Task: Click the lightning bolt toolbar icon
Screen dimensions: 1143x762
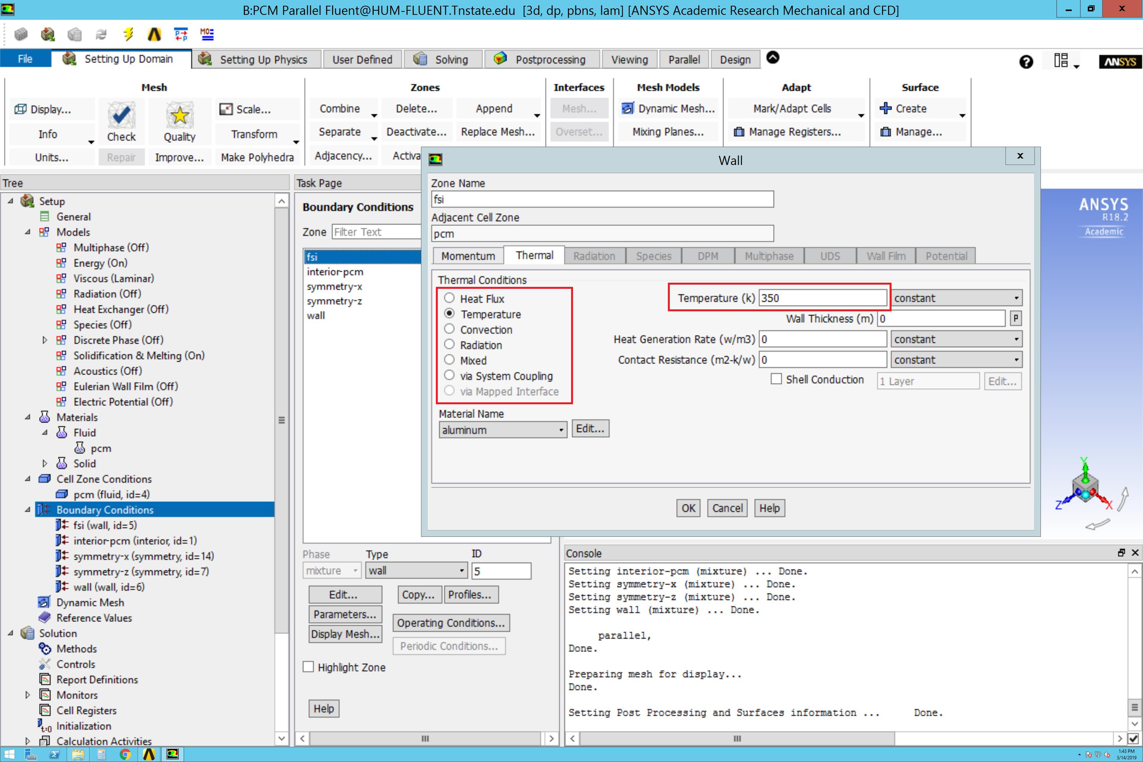Action: [128, 34]
